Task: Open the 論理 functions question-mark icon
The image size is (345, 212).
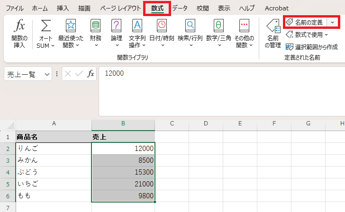Action: (117, 26)
